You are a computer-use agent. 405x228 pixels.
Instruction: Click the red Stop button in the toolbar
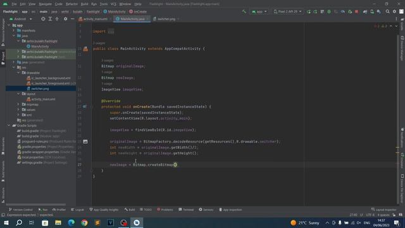(356, 11)
